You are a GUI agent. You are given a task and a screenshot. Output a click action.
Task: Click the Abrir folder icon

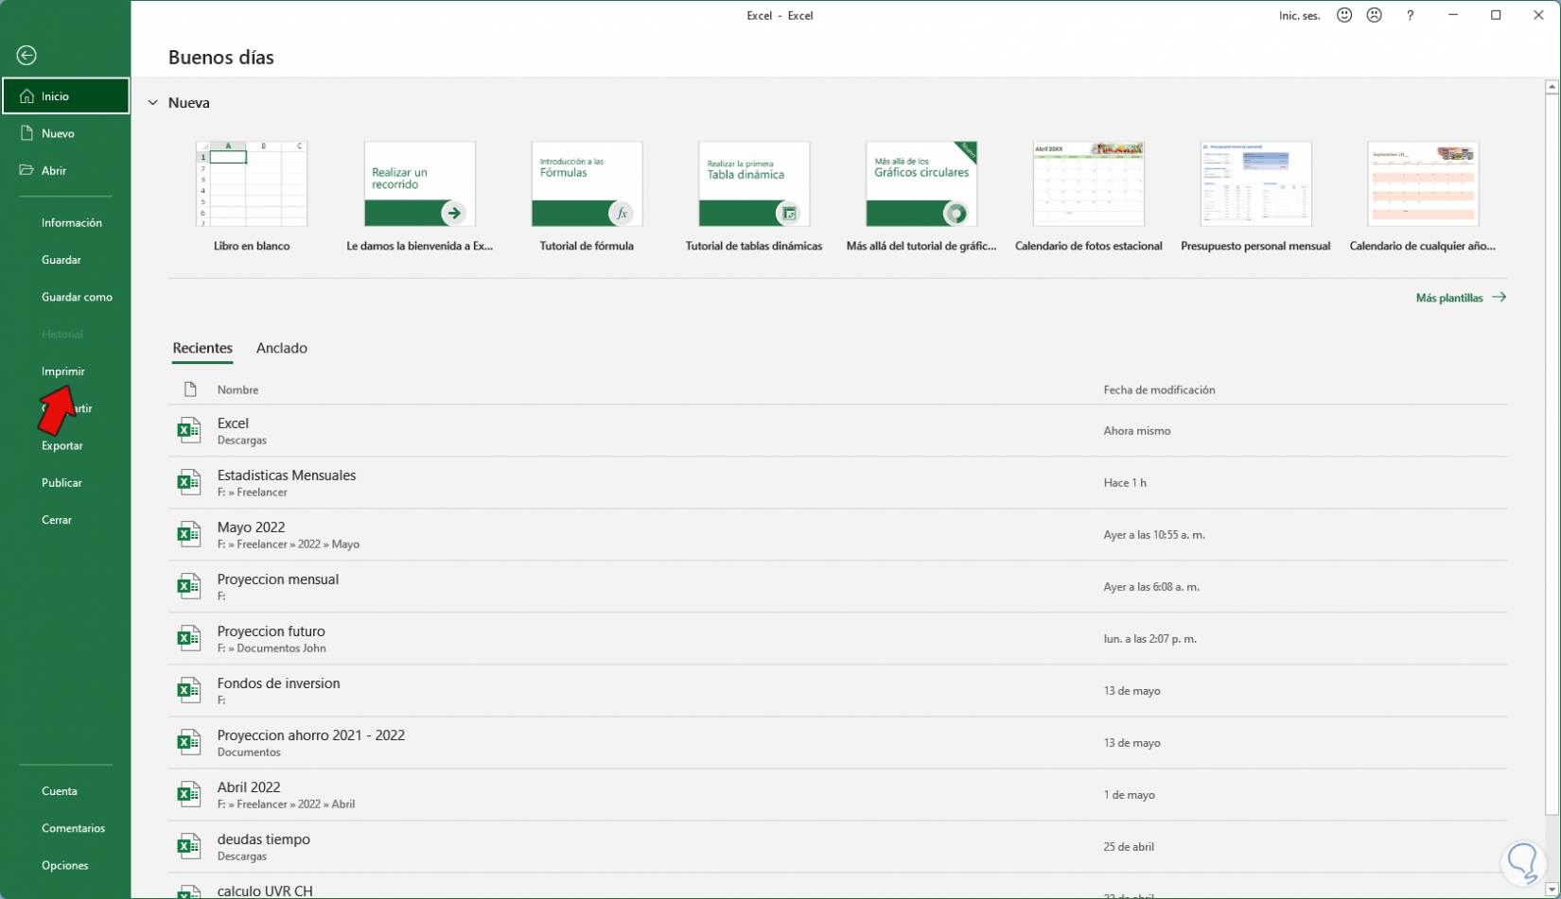[x=26, y=170]
